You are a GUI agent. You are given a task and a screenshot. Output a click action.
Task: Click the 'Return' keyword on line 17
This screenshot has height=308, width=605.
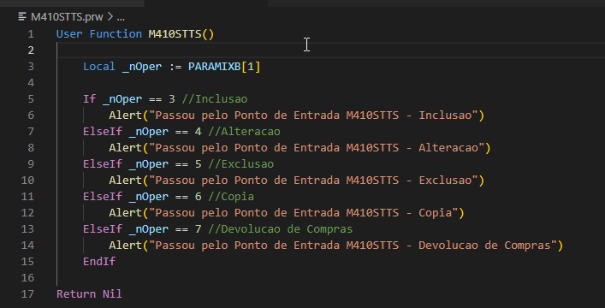pos(76,293)
